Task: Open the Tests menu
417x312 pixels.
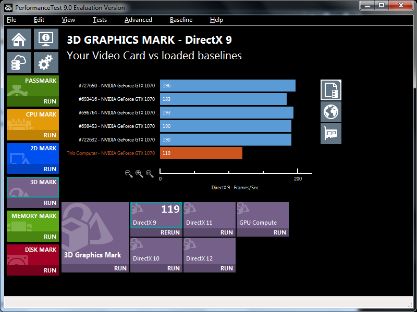Action: pos(100,20)
